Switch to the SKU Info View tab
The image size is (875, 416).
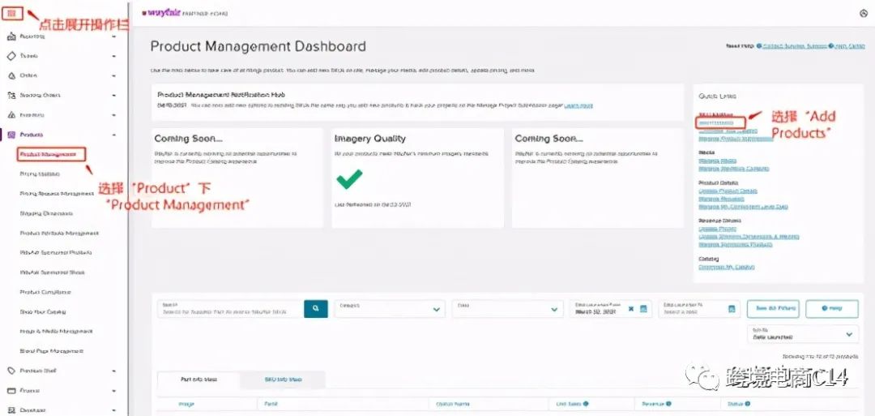(x=283, y=380)
